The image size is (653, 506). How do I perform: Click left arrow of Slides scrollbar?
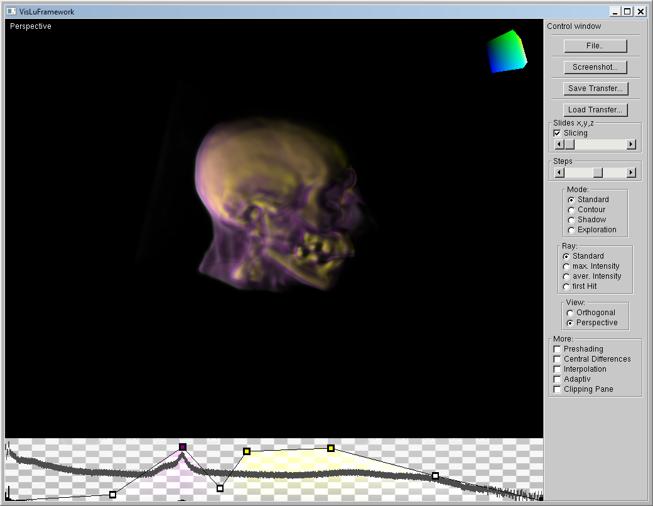coord(559,144)
